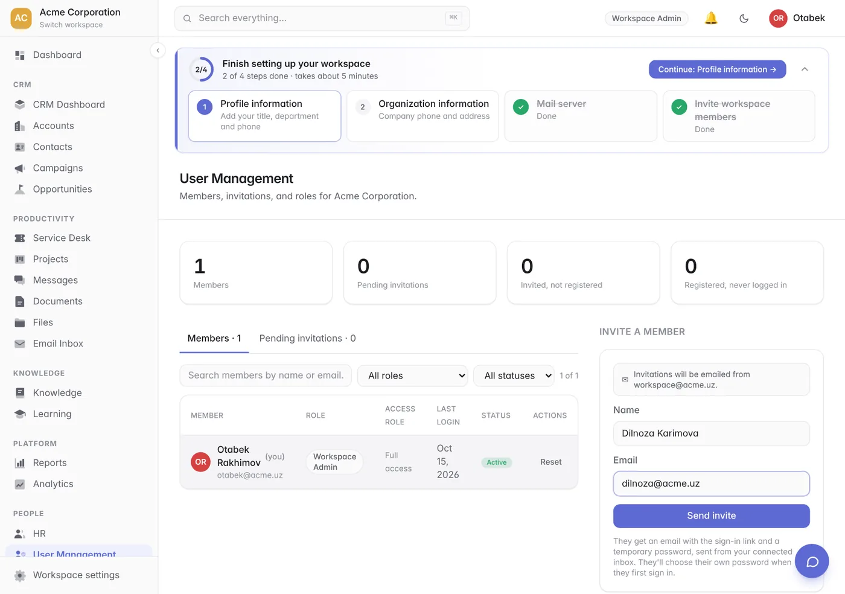The height and width of the screenshot is (594, 845).
Task: Select the Members tab
Action: click(x=214, y=338)
